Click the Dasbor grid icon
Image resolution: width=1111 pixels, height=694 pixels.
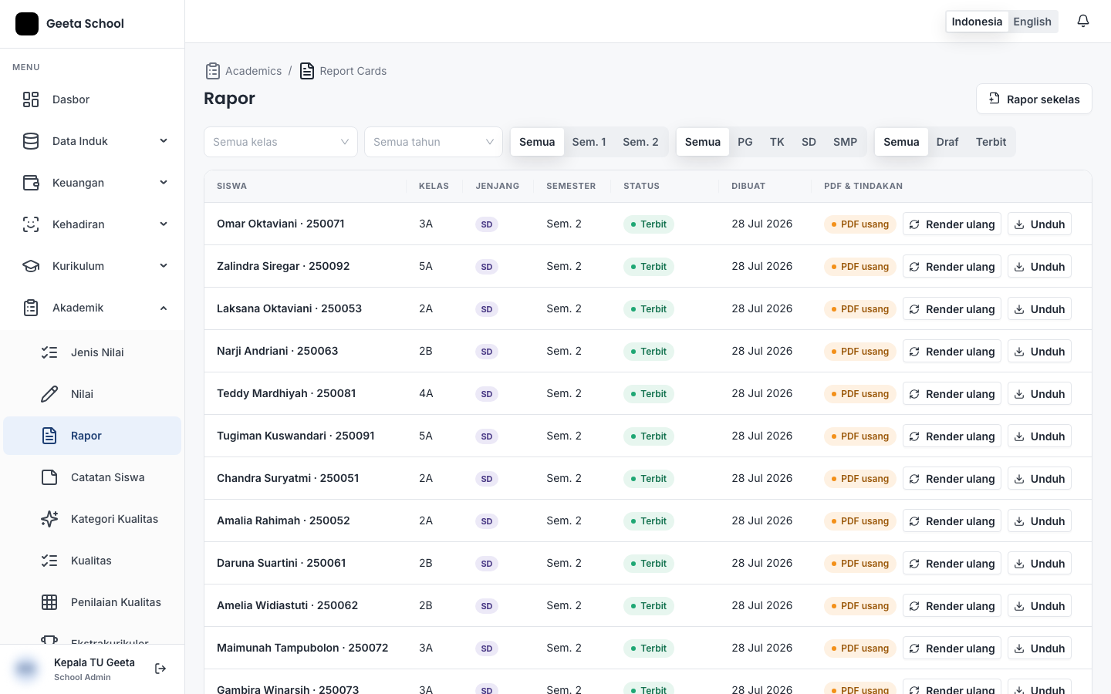pyautogui.click(x=31, y=99)
